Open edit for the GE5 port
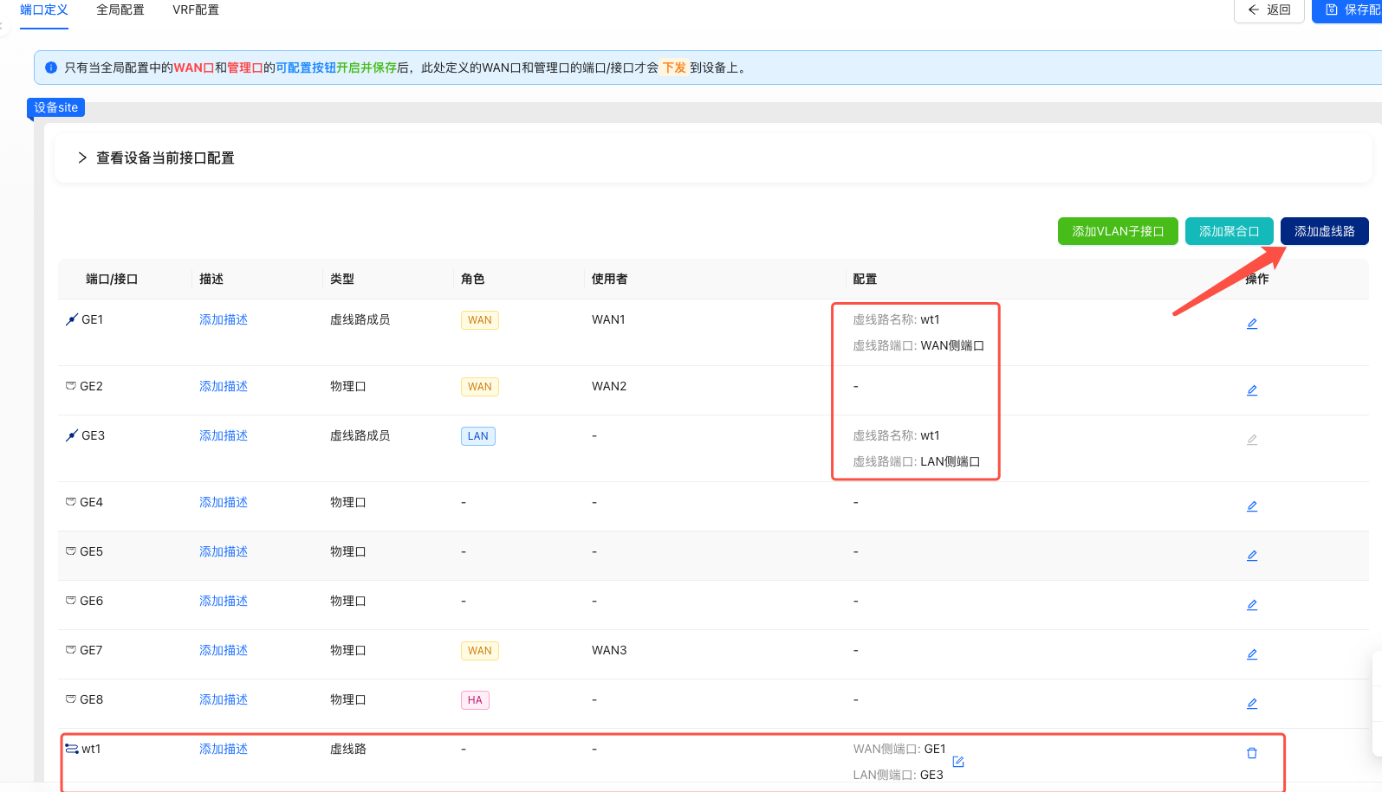 (1251, 556)
